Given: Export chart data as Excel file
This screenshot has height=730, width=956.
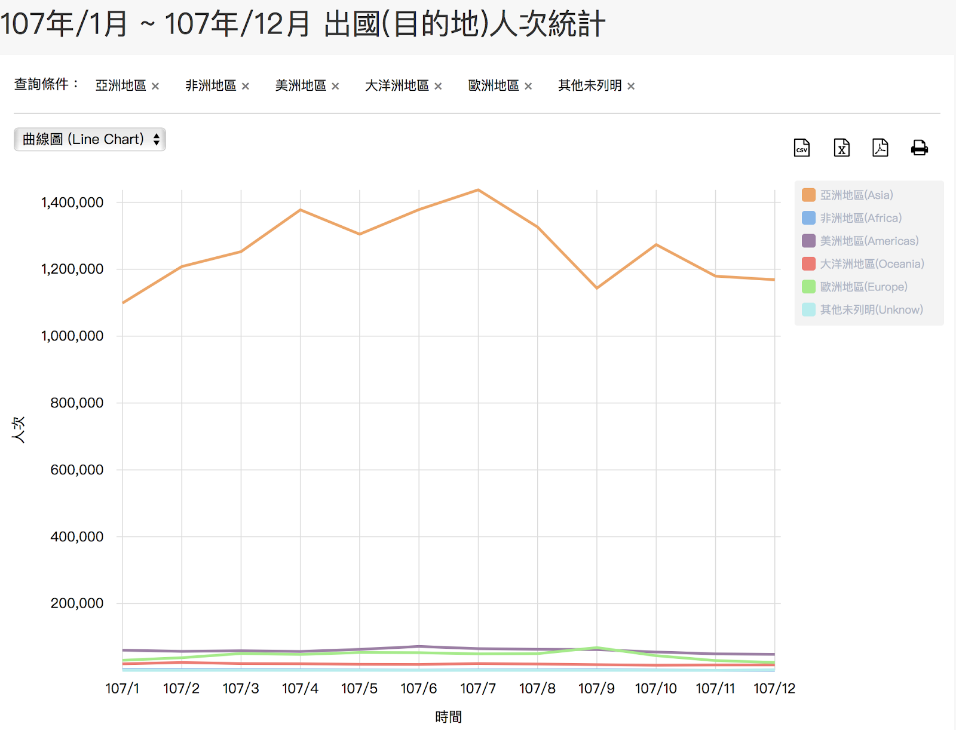Looking at the screenshot, I should [841, 148].
